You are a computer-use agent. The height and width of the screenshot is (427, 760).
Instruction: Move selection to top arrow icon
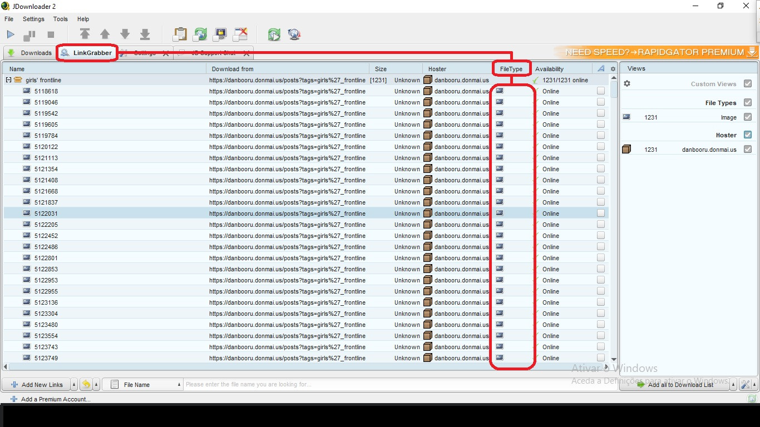[x=85, y=34]
